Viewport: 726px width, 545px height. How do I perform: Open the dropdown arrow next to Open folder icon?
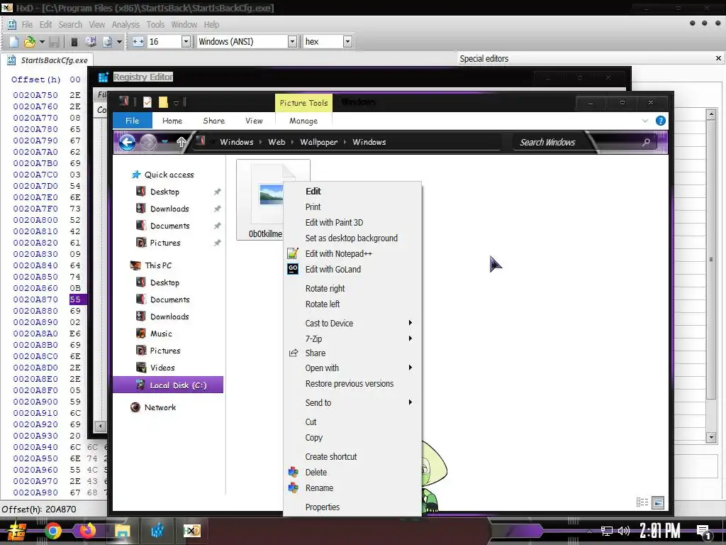click(42, 42)
